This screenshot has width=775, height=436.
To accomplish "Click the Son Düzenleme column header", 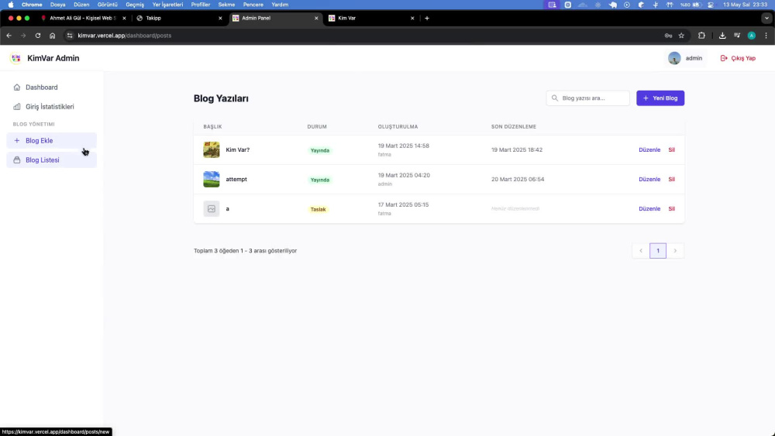I will point(514,127).
